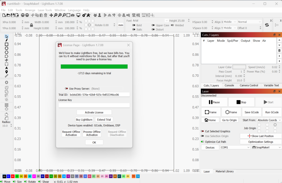Expand the Start From Absolute Coords dropdown
Screen dimensions: 282x183
(x=269, y=120)
